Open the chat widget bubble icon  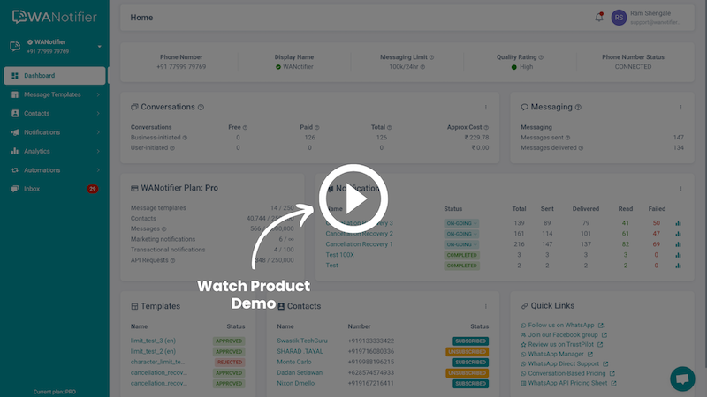682,378
